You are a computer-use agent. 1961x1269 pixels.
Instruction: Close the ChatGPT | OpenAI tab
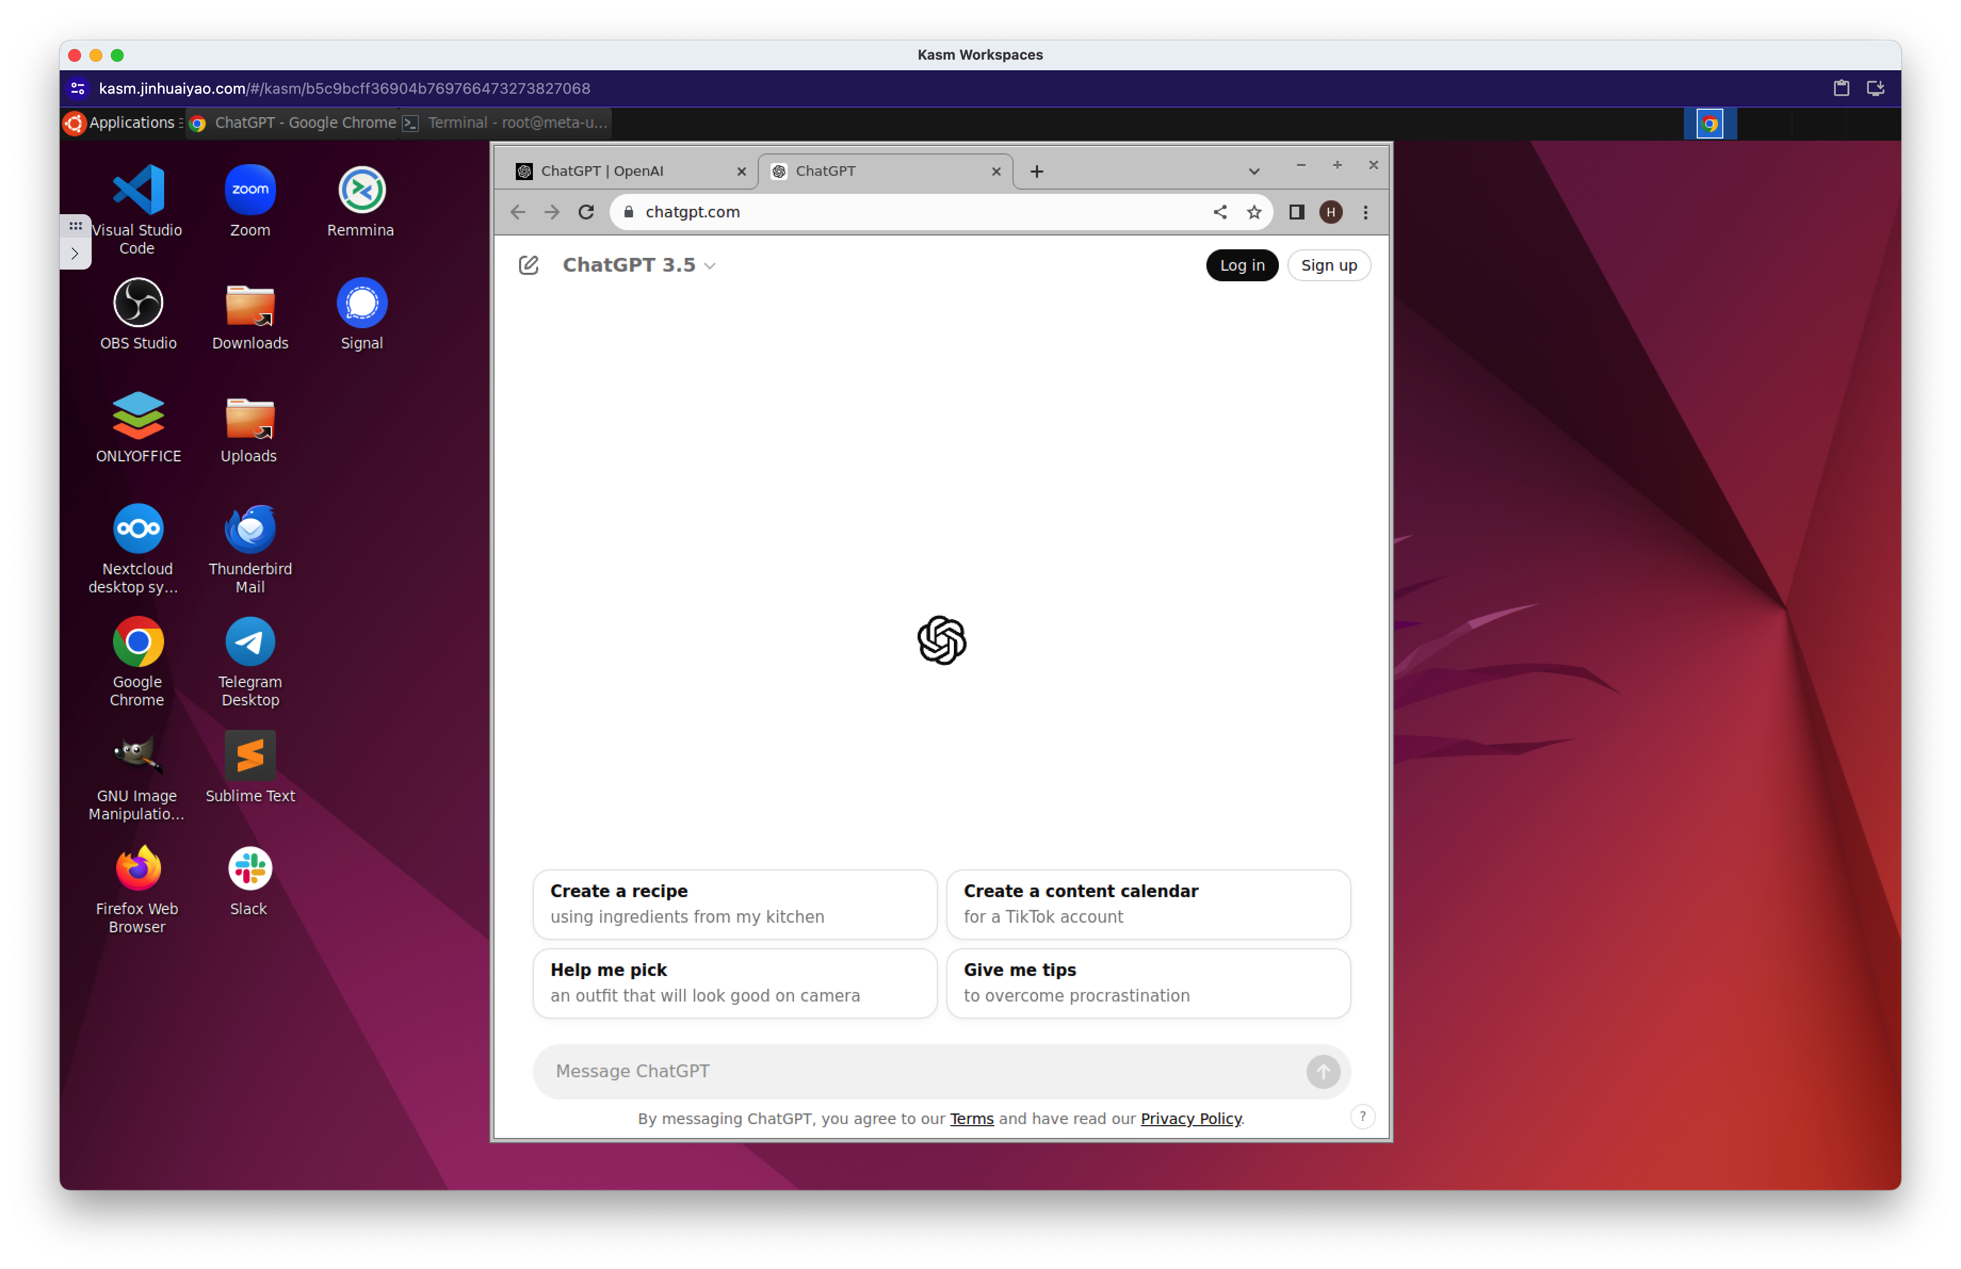(x=741, y=172)
